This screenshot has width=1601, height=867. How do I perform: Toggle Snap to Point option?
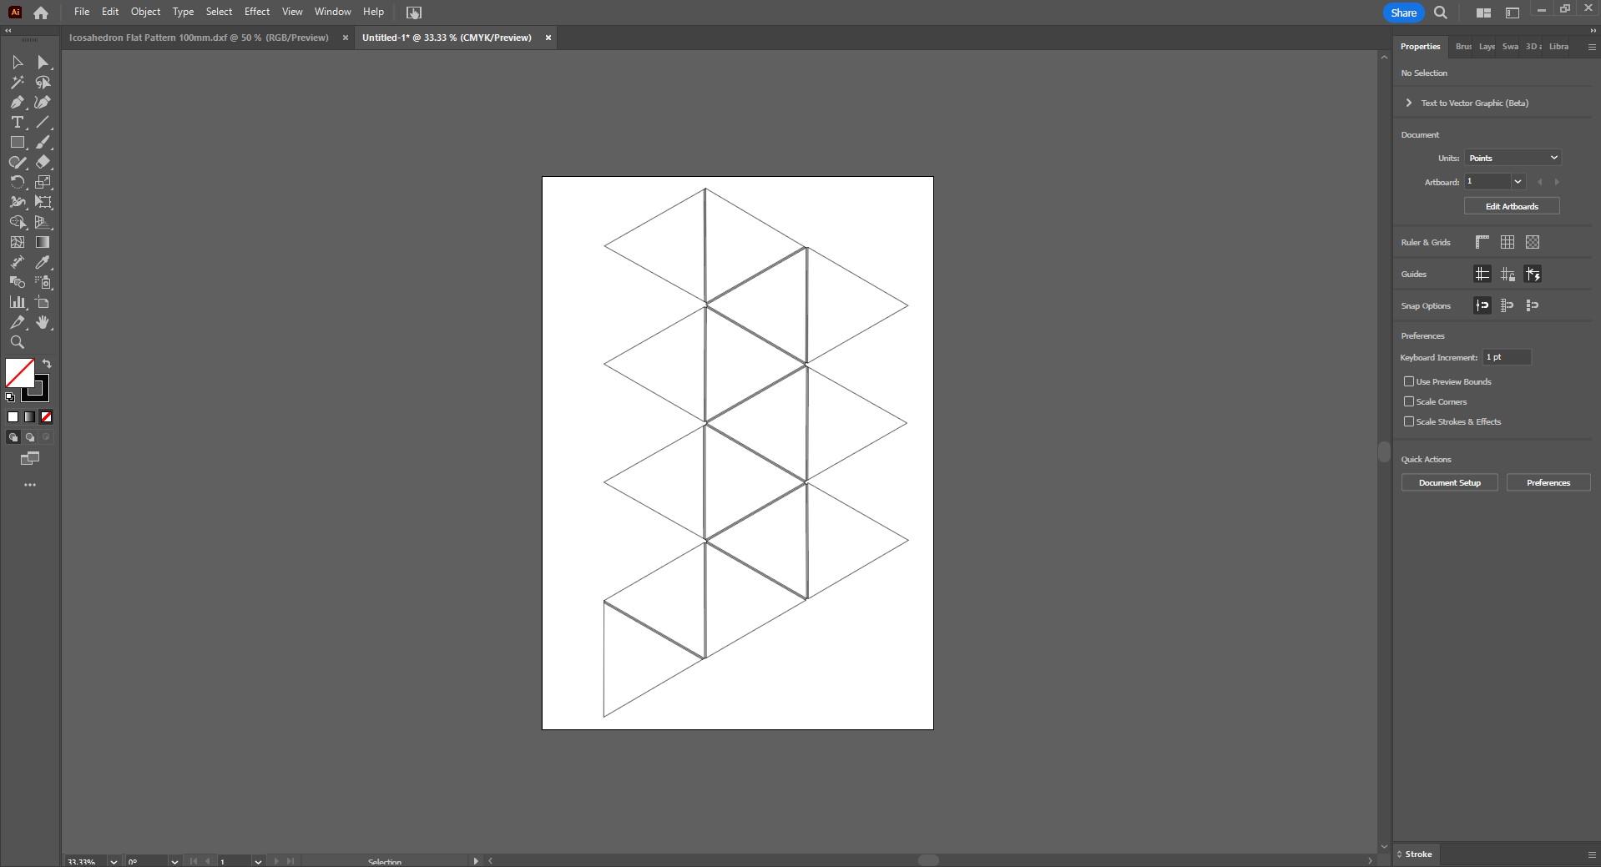[x=1482, y=305]
